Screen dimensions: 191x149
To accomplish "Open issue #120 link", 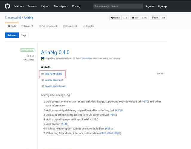I will [x=103, y=133].
